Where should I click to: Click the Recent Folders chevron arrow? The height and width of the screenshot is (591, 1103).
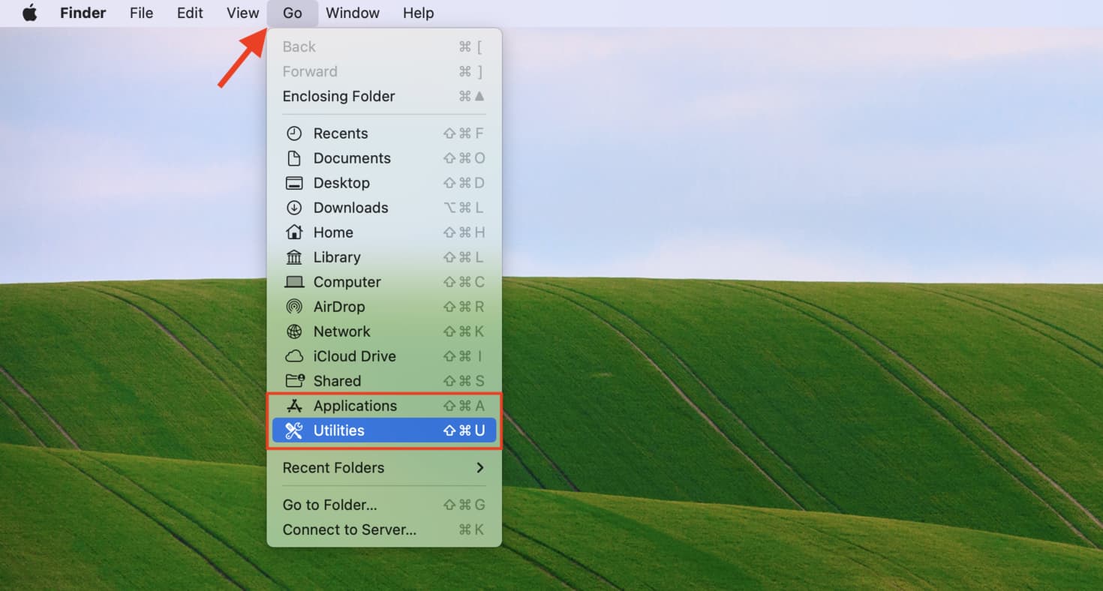[480, 467]
